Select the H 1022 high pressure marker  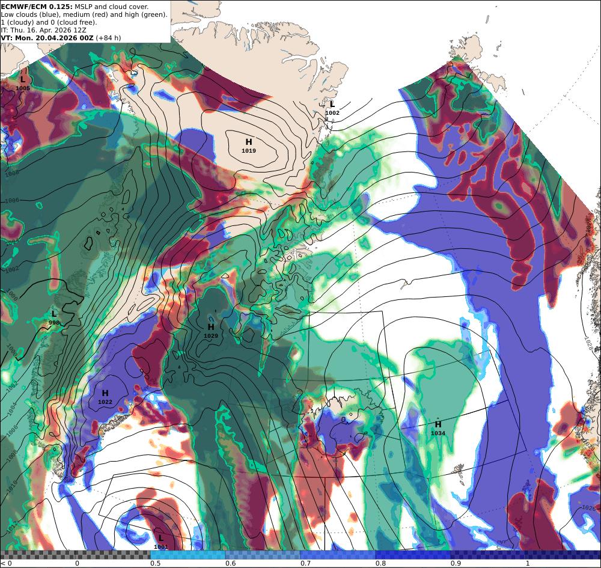pos(105,397)
